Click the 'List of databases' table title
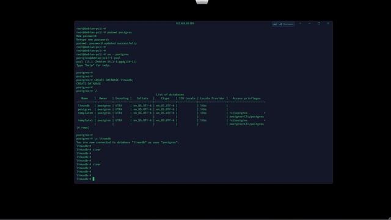 pyautogui.click(x=170, y=95)
